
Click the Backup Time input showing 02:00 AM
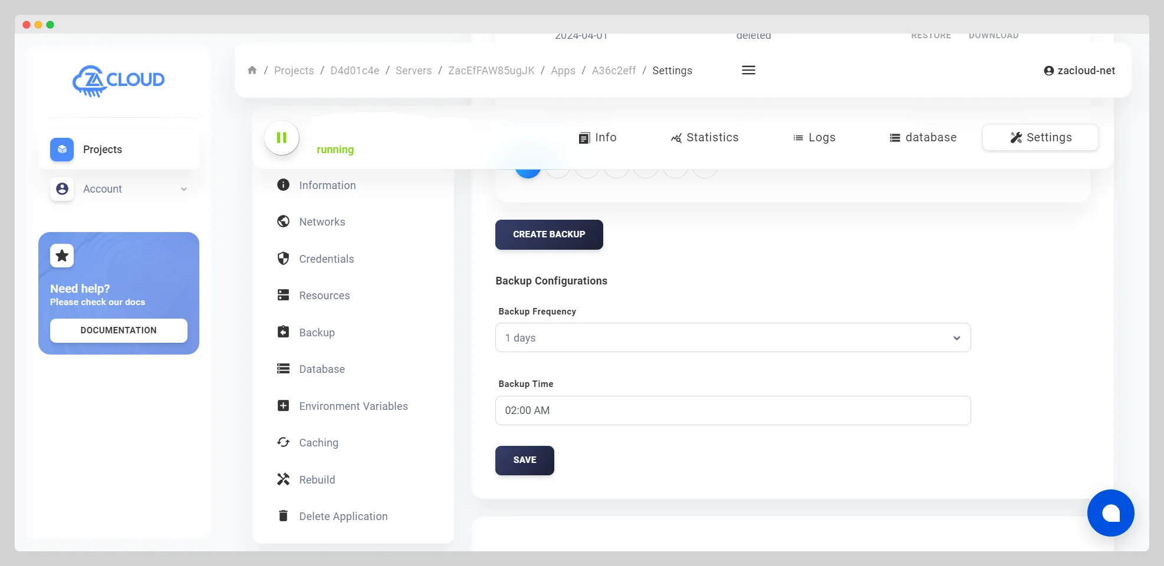point(732,411)
